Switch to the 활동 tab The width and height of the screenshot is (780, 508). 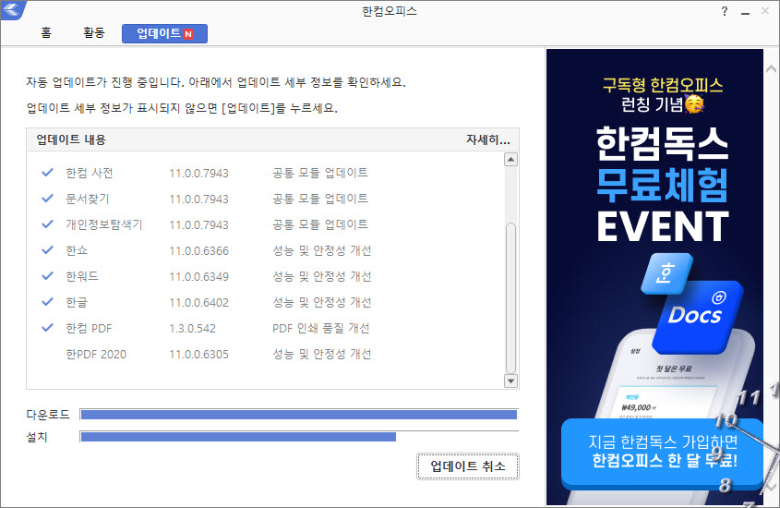pyautogui.click(x=94, y=33)
